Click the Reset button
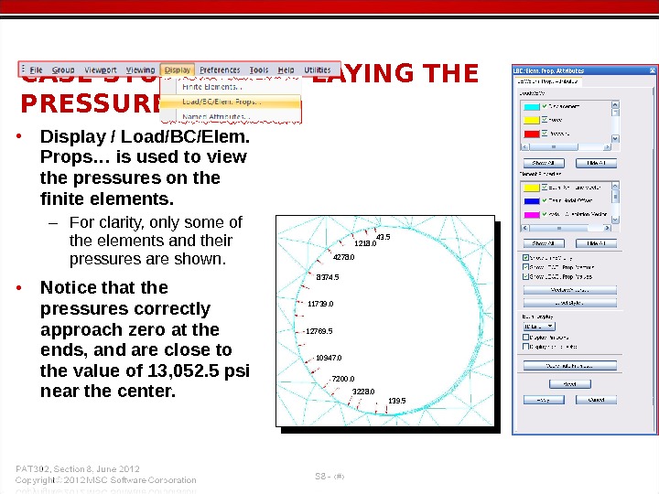Screen dimensions: 659x494 570,384
